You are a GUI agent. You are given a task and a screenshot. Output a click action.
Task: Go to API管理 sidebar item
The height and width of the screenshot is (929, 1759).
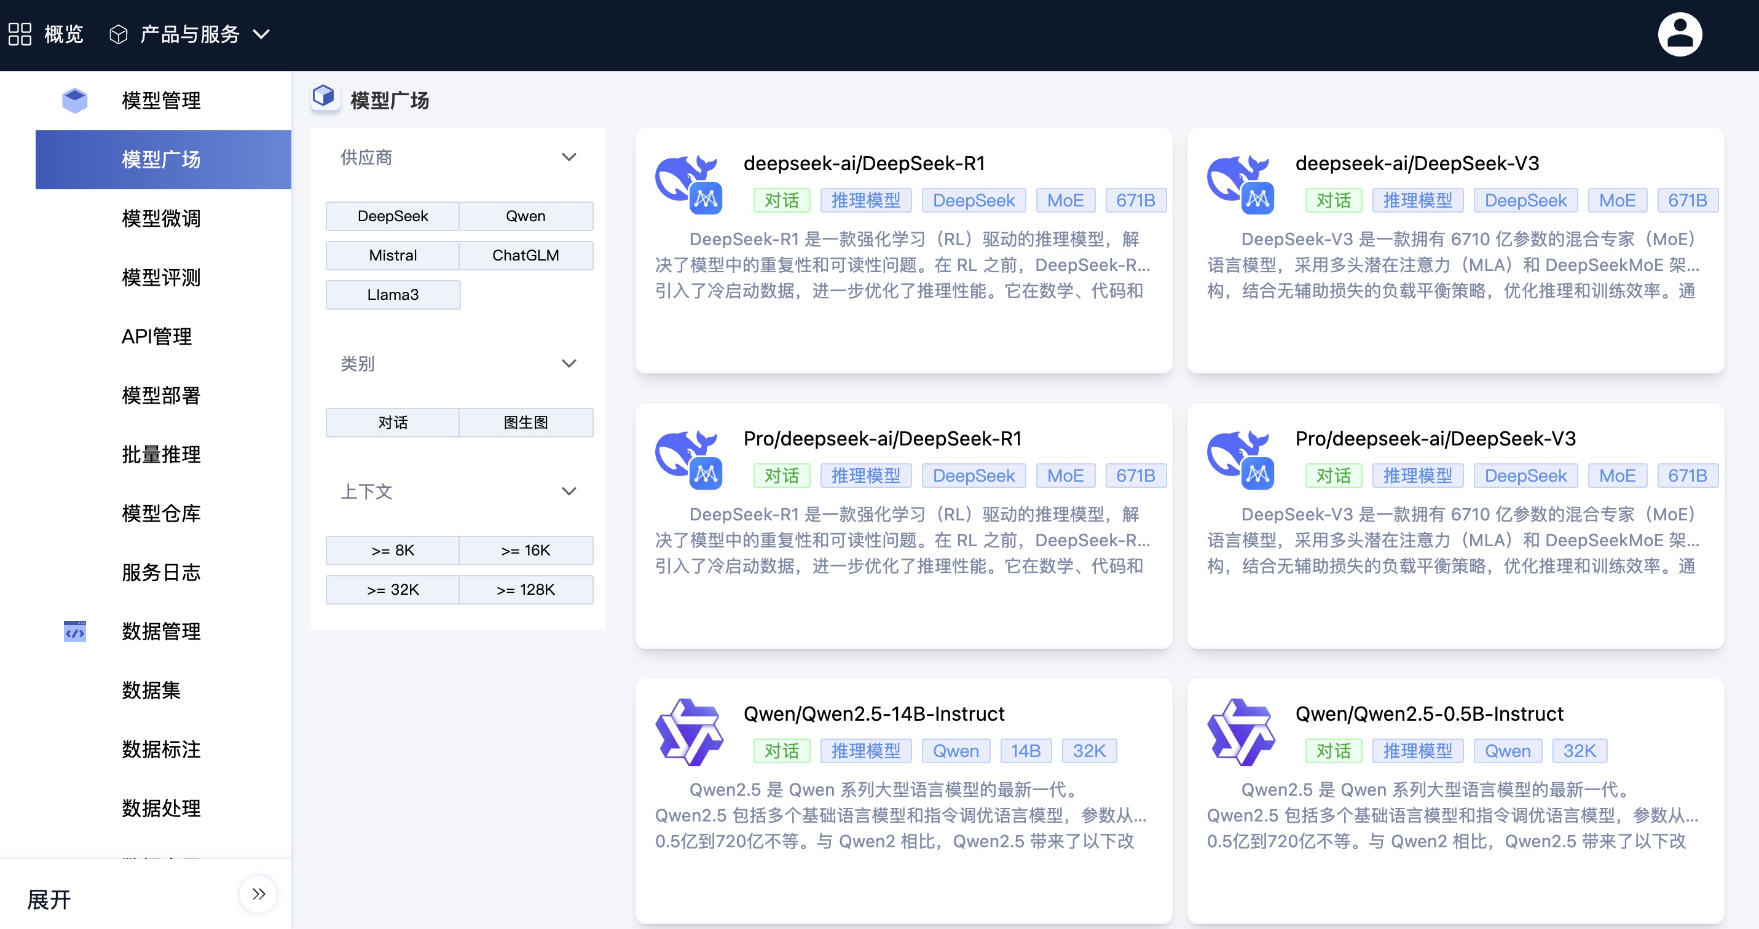click(x=156, y=337)
